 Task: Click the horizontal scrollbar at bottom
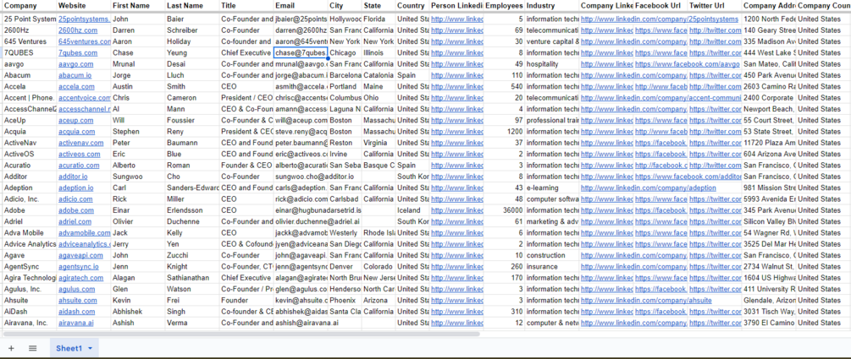[241, 334]
